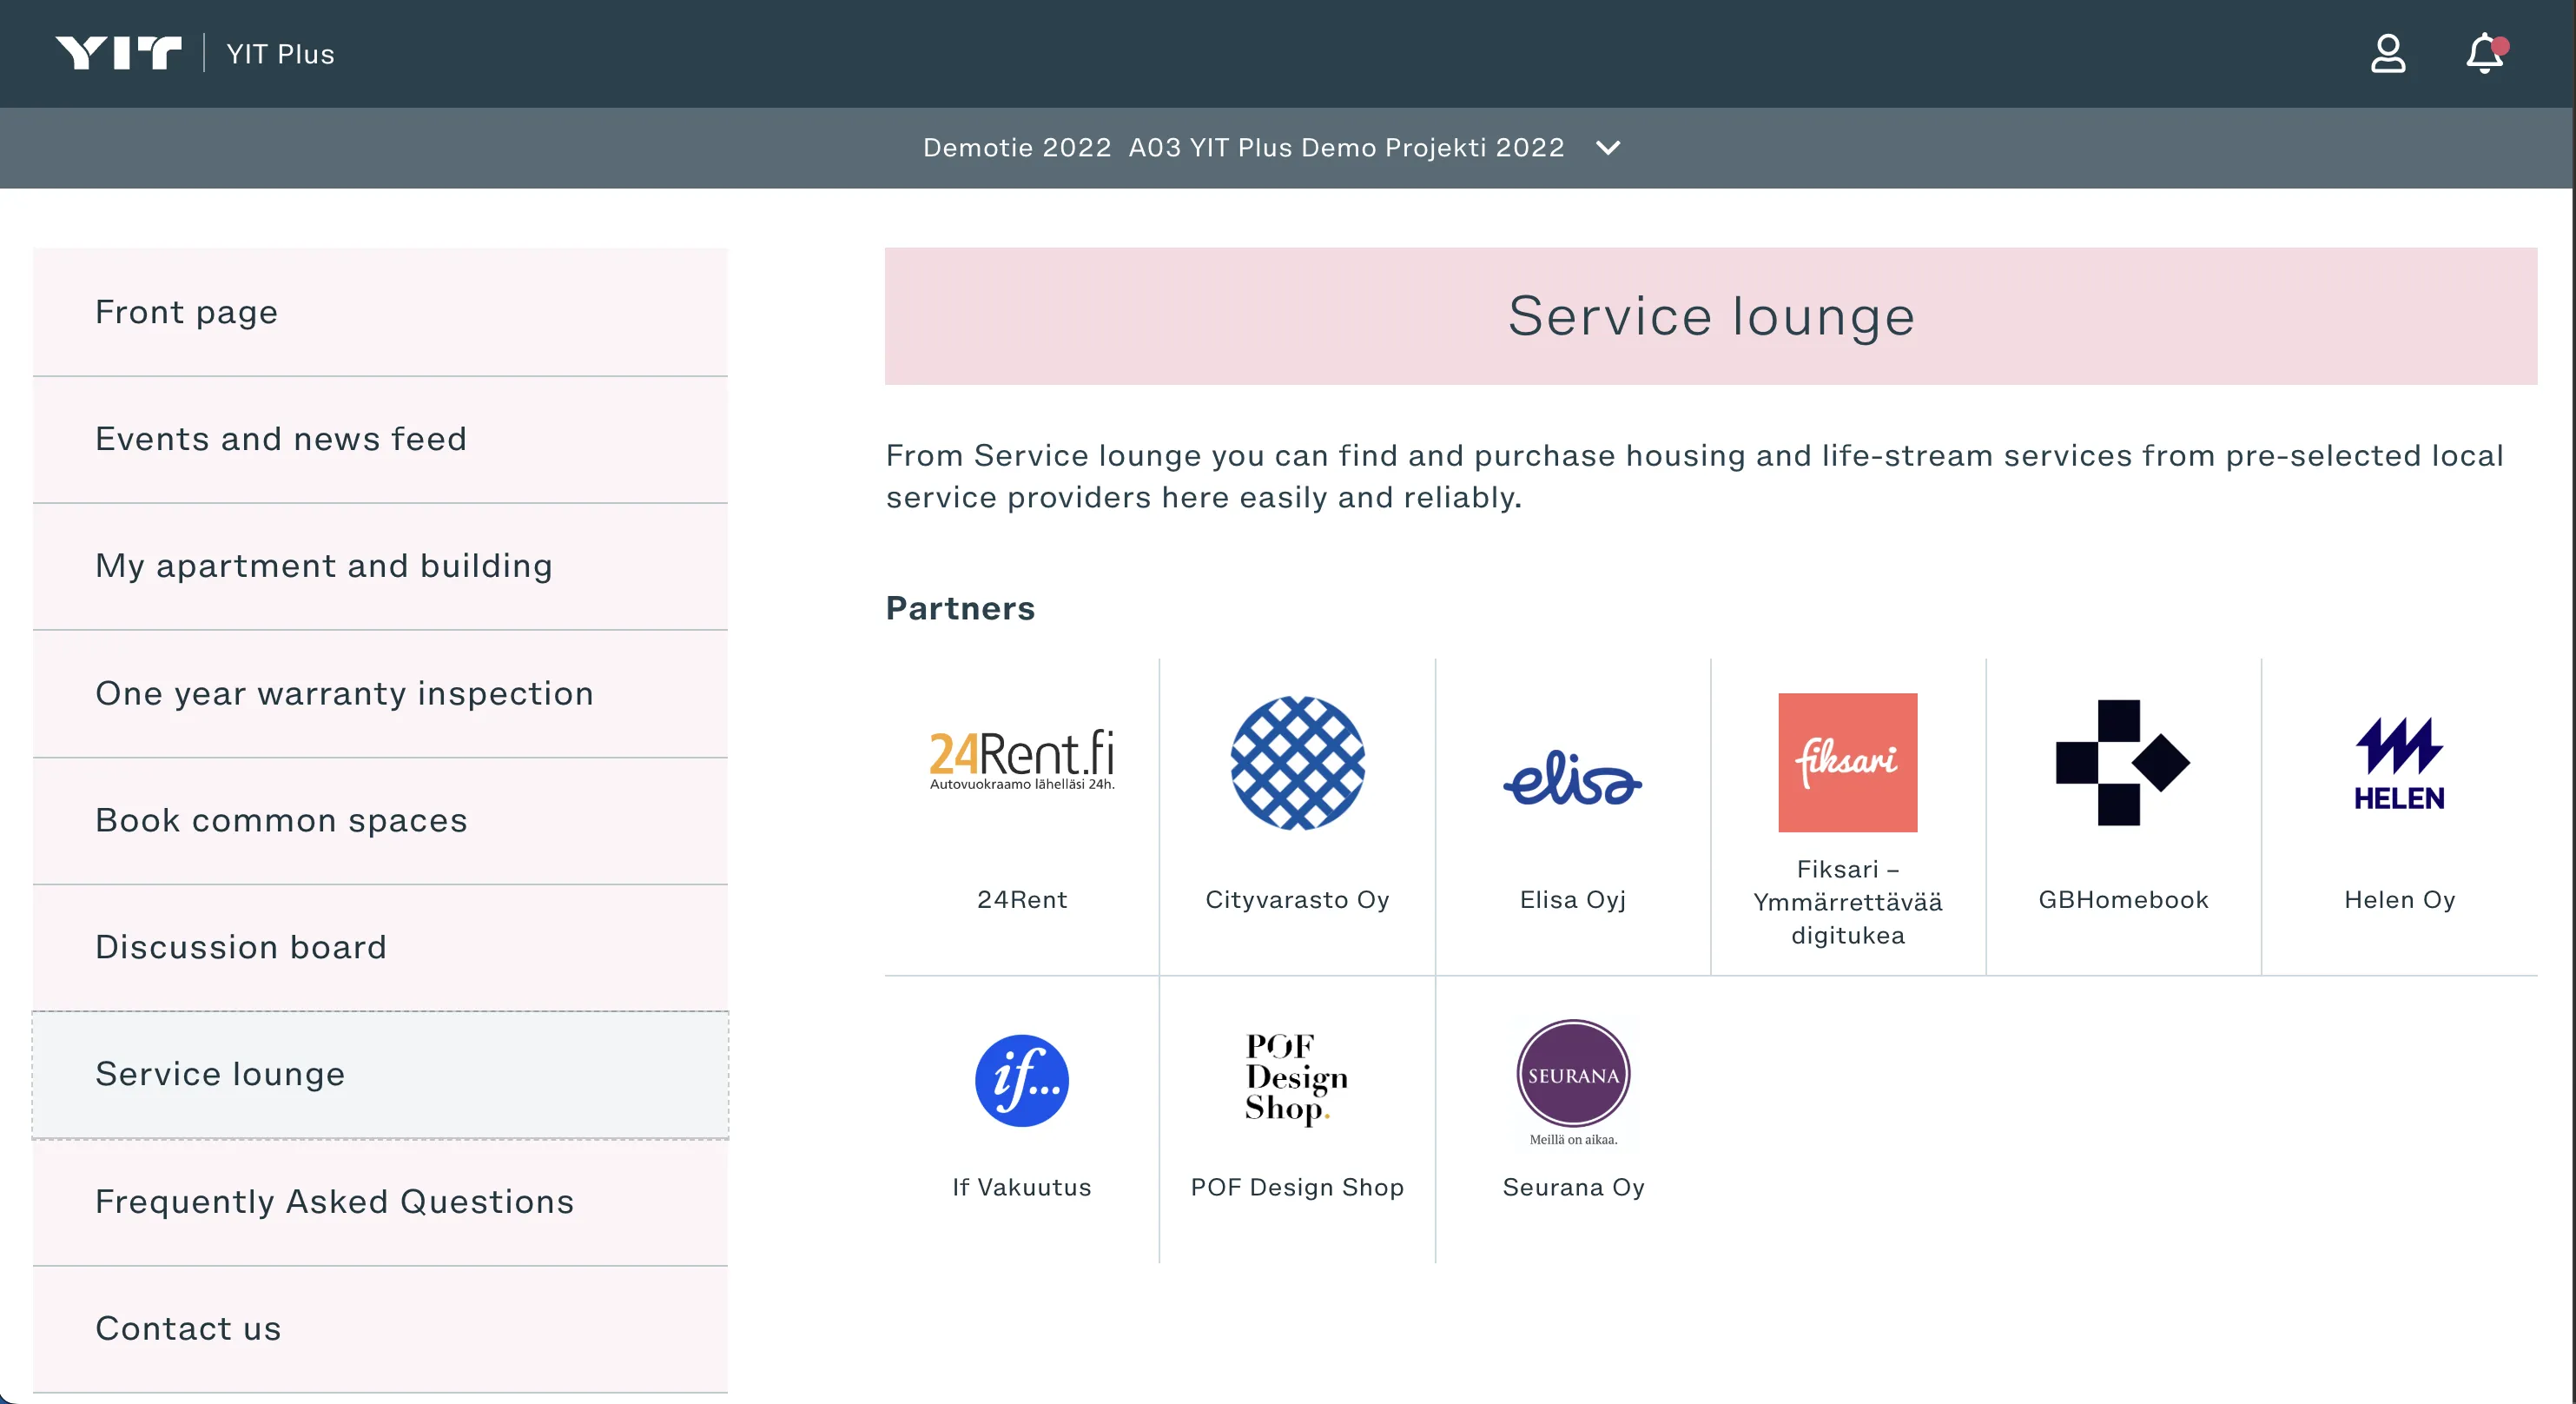
Task: Click the 24Rent partner name
Action: [x=1022, y=900]
